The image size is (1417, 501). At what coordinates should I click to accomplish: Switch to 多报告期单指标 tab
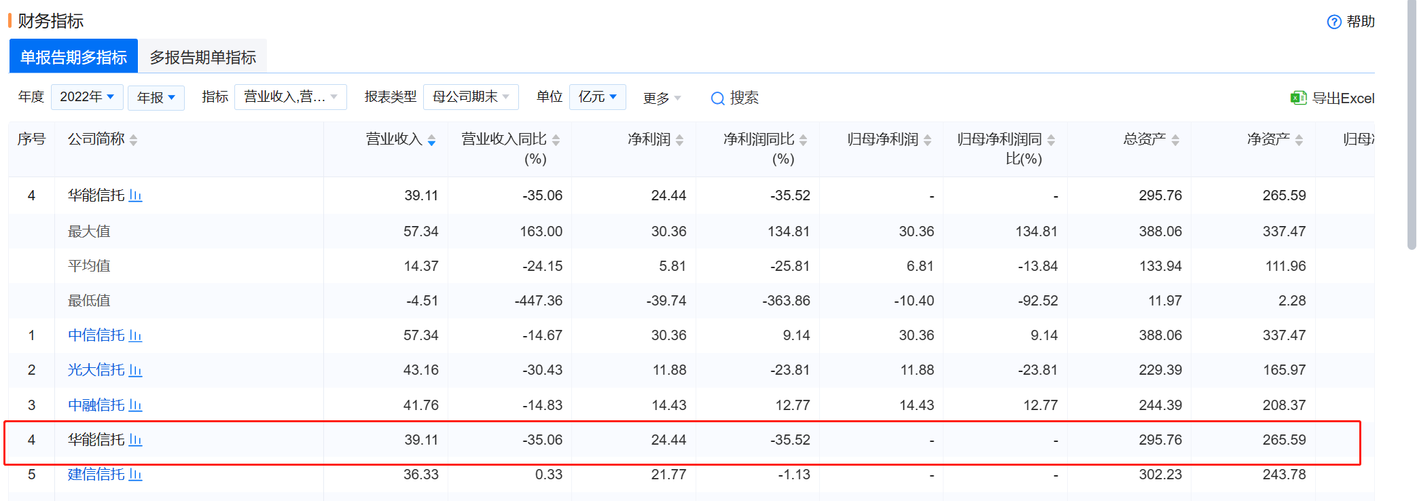(202, 57)
